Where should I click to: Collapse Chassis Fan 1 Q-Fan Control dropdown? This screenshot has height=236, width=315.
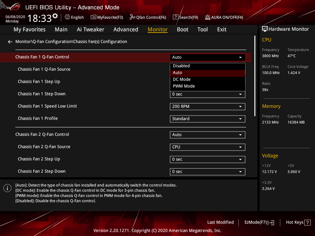(208, 57)
